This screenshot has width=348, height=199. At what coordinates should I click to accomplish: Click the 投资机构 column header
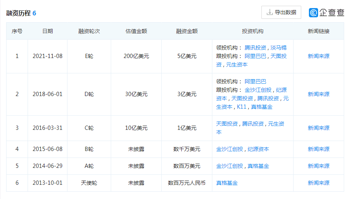(x=253, y=31)
